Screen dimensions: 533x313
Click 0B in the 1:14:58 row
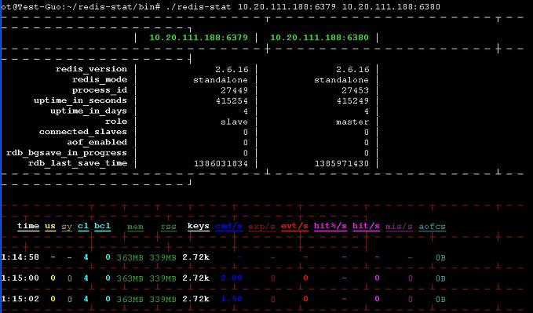[x=440, y=257]
